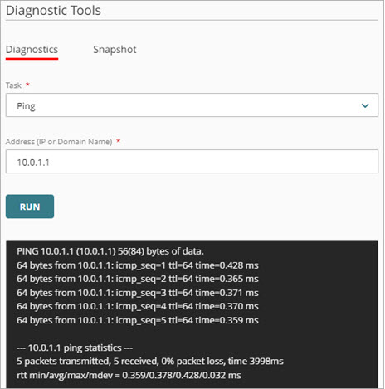Image resolution: width=385 pixels, height=389 pixels.
Task: Open the Snapshot tab
Action: [115, 50]
